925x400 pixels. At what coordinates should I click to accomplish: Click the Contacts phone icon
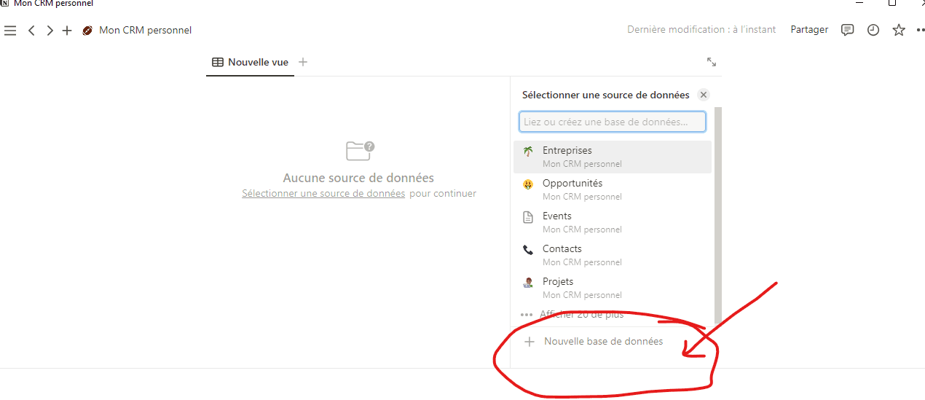(x=528, y=250)
